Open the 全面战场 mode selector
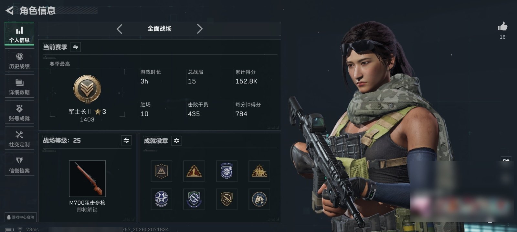The height and width of the screenshot is (232, 517). 160,29
